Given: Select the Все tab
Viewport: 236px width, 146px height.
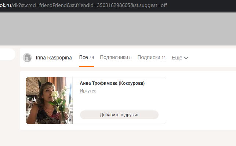Looking at the screenshot, I should [87, 58].
